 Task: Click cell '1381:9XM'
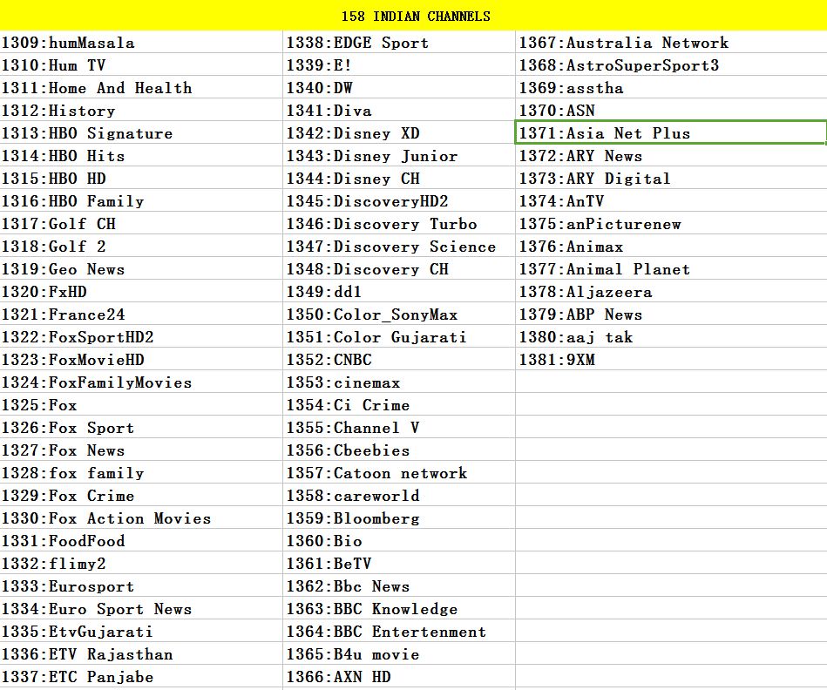671,360
